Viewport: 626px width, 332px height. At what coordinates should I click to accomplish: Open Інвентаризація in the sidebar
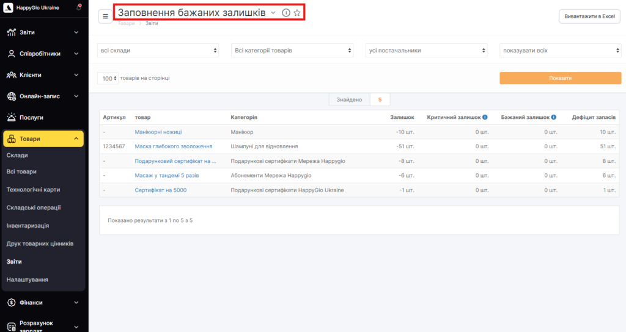tap(28, 226)
